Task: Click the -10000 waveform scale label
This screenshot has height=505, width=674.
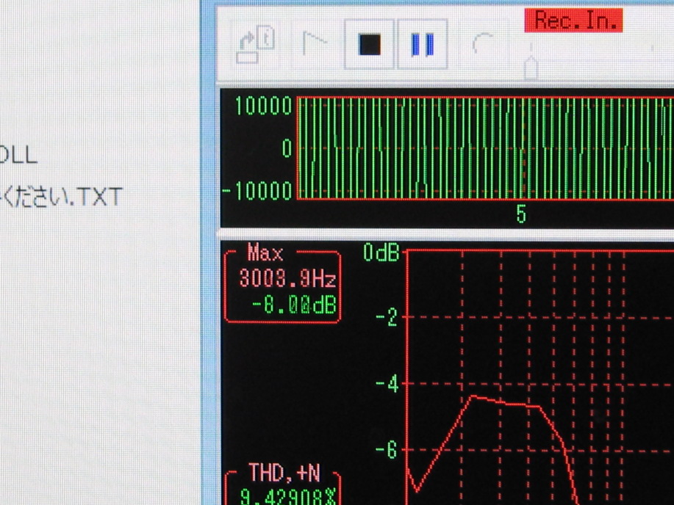Action: tap(257, 191)
